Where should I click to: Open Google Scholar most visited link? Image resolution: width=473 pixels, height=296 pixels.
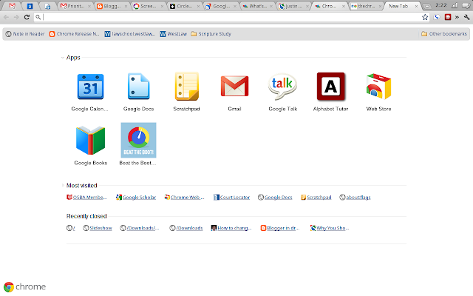(x=136, y=198)
